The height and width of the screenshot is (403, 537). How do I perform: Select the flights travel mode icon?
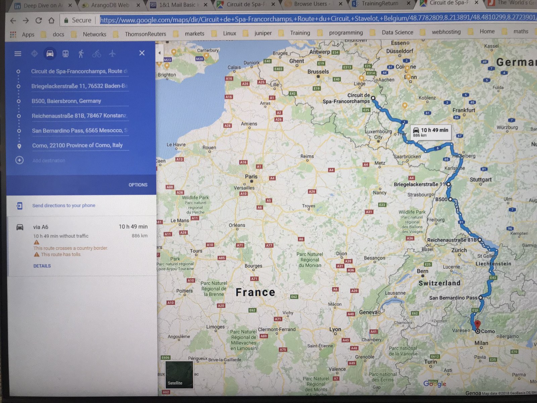coord(112,54)
